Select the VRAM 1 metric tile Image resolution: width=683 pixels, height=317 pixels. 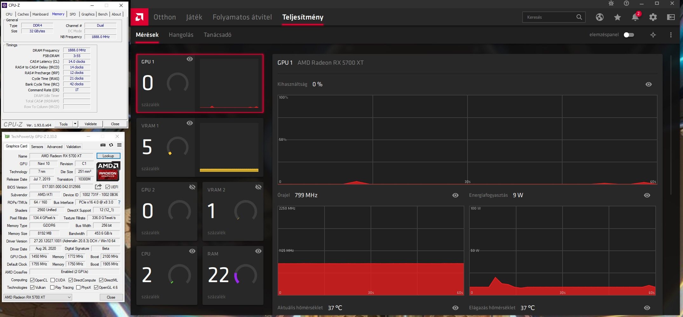[200, 147]
